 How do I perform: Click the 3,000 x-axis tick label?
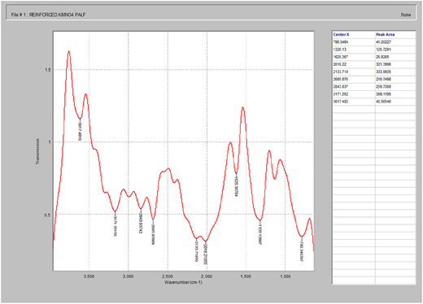point(129,276)
